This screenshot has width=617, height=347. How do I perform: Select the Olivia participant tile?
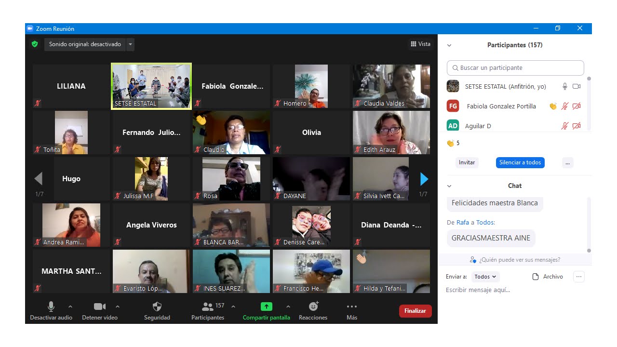pos(311,133)
